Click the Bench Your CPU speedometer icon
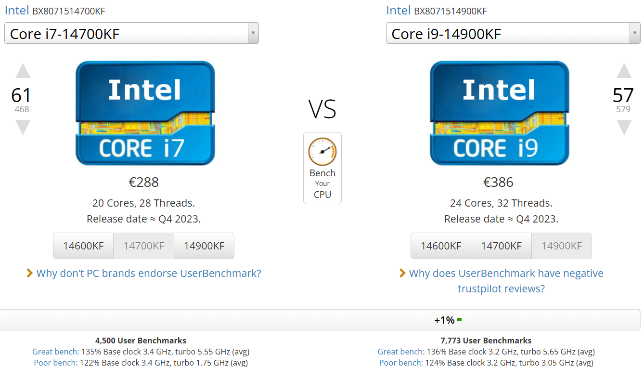 (x=322, y=152)
